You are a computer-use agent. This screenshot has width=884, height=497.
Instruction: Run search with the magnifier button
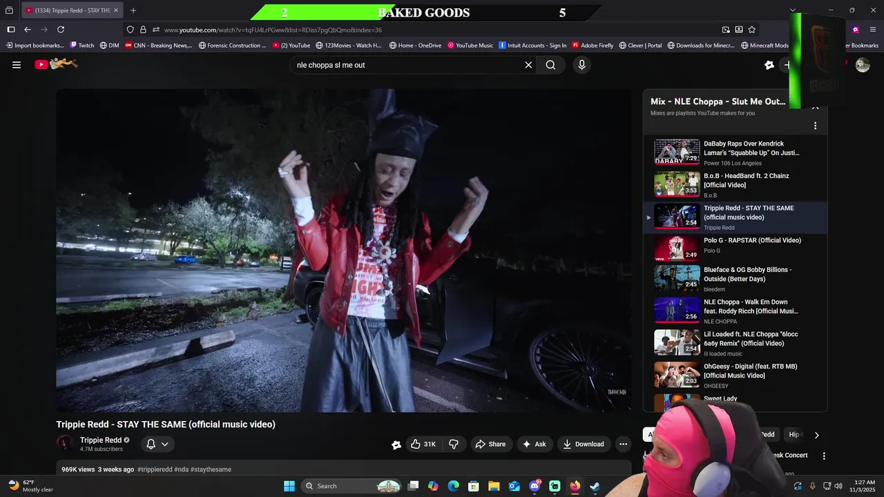(x=550, y=65)
